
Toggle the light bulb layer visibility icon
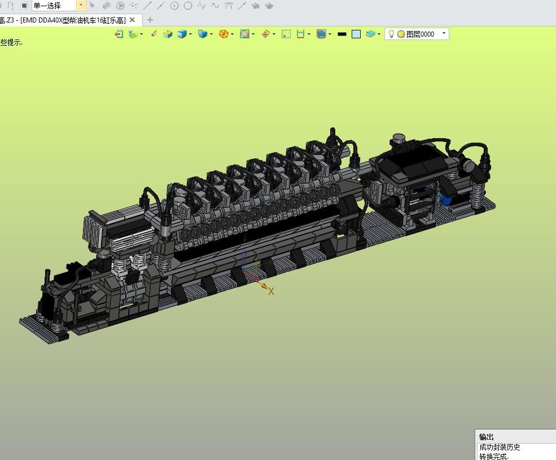coord(392,34)
